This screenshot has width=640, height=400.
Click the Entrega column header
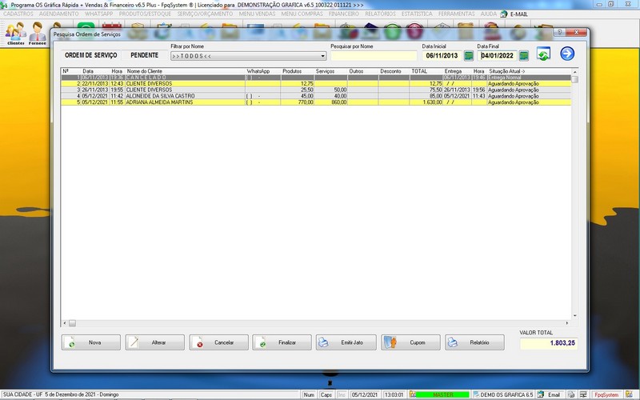453,71
